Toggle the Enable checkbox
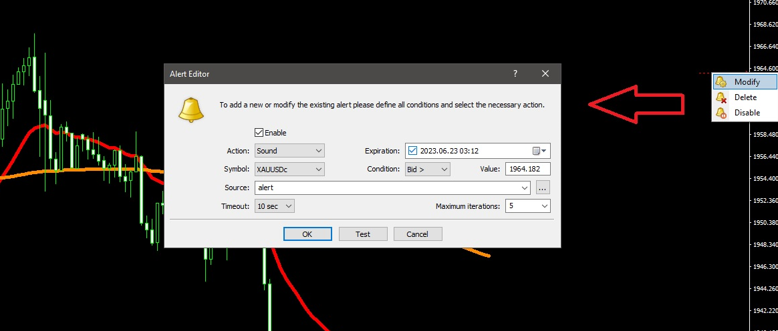This screenshot has width=778, height=331. [259, 133]
